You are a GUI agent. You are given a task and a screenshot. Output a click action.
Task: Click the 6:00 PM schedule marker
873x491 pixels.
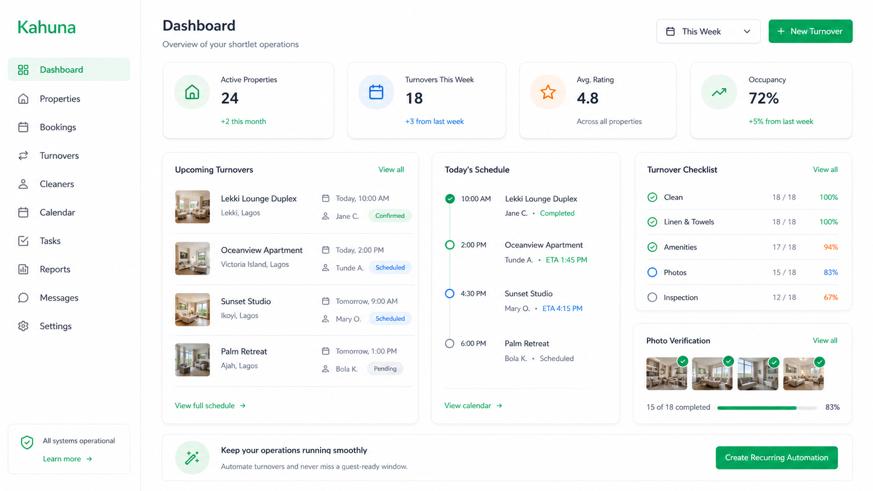coord(450,343)
